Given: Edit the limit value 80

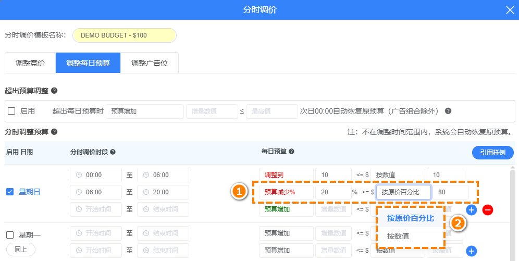Looking at the screenshot, I should click(x=451, y=192).
